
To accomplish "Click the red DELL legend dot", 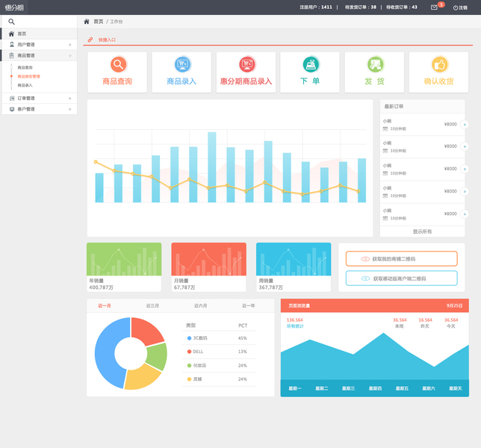I will coord(189,352).
